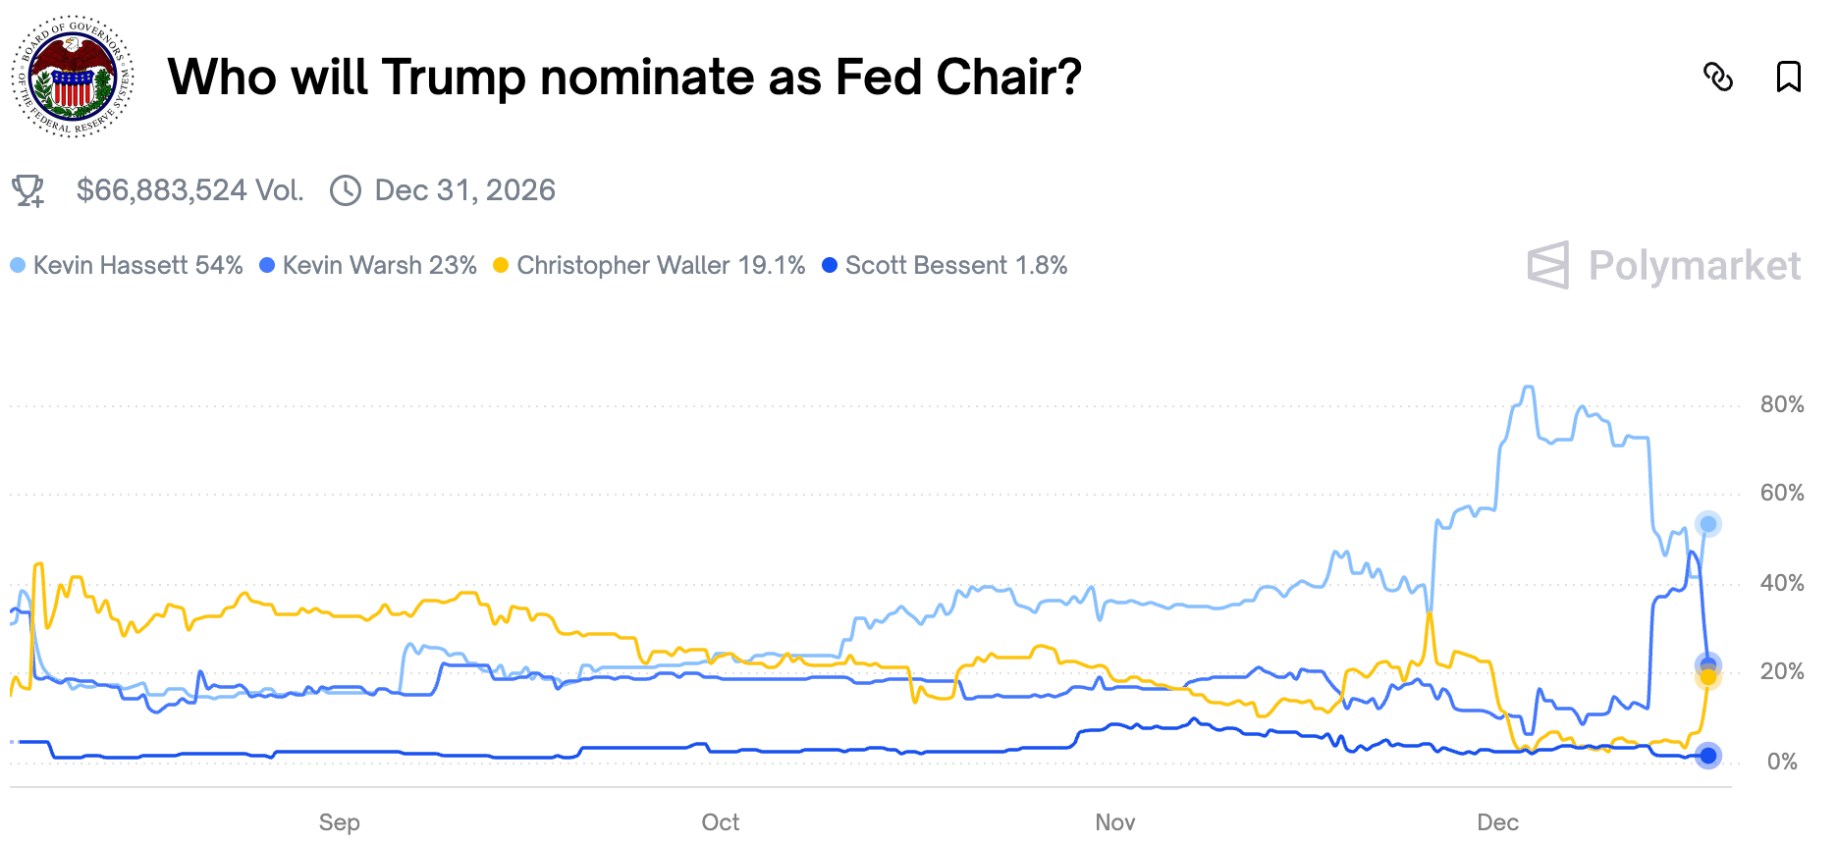Click Bessent's endpoint marker near 0%
This screenshot has width=1838, height=844.
(1708, 756)
